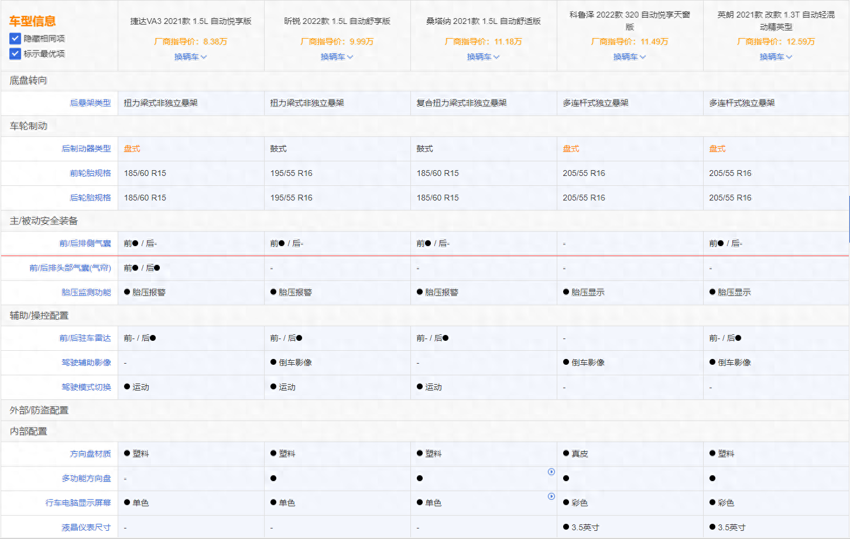Open 换辆车 dropdown under 捷达VA3
Viewport: 850px width, 539px height.
click(x=191, y=57)
